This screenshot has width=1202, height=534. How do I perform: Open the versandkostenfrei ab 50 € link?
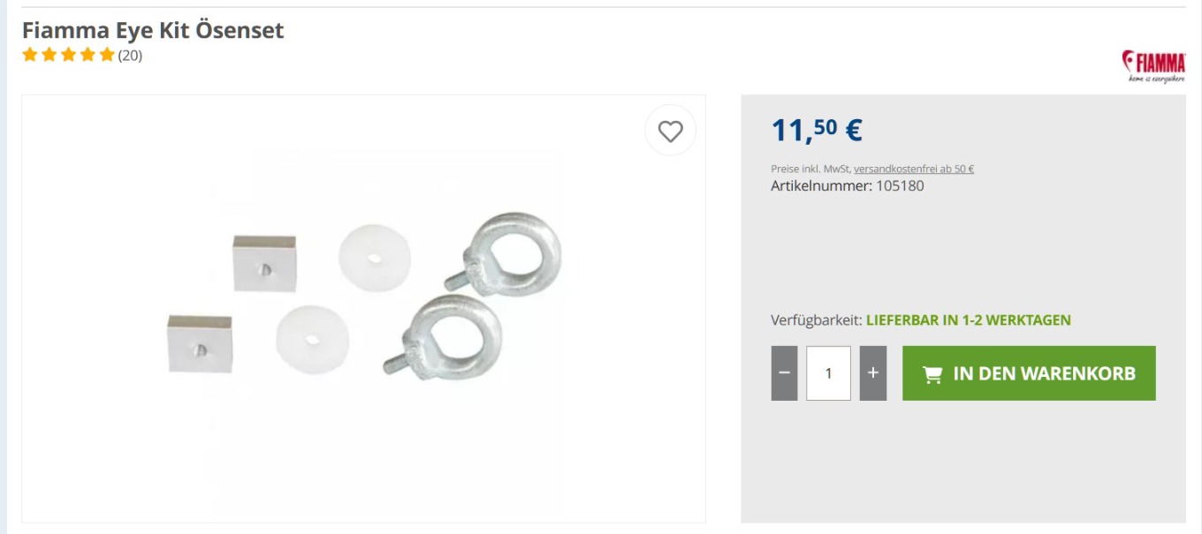914,169
